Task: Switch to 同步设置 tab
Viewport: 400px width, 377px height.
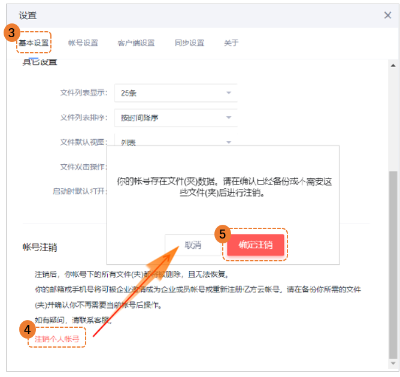Action: [x=189, y=43]
